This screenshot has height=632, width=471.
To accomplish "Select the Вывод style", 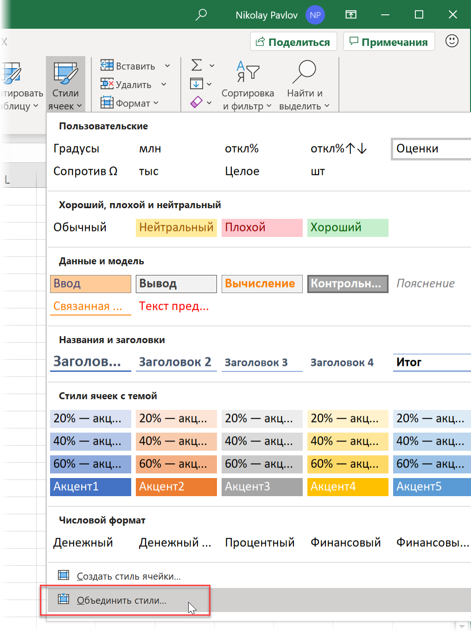I will click(x=176, y=284).
